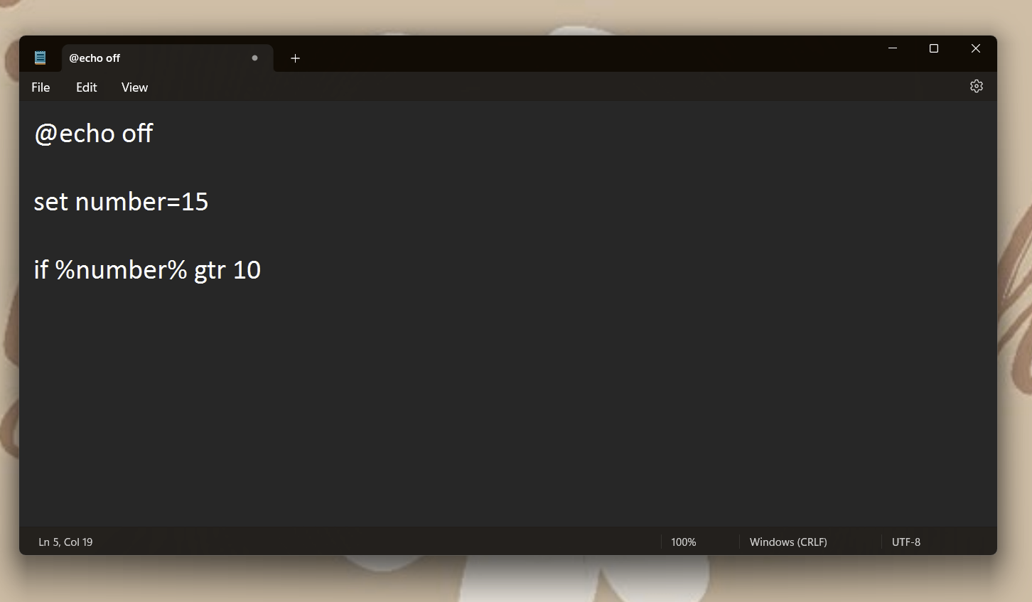Open the File menu
Viewport: 1032px width, 602px height.
41,87
